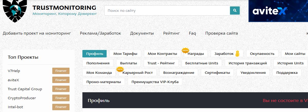This screenshot has height=112, width=308.
Task: Click the gold coins icon beside Заработок
Action: click(237, 54)
